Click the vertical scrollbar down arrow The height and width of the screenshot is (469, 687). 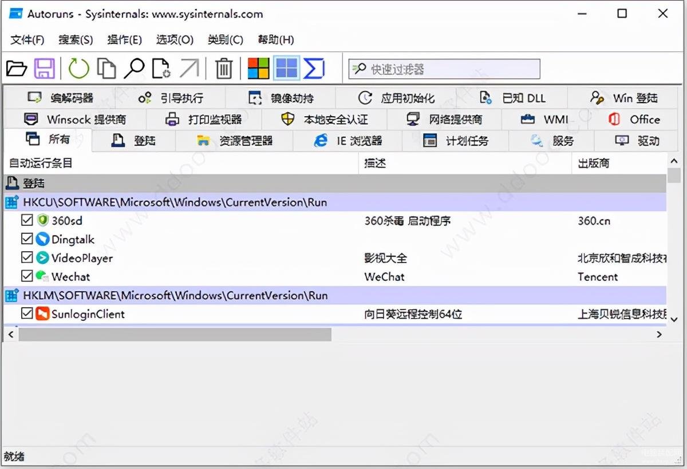pyautogui.click(x=674, y=319)
